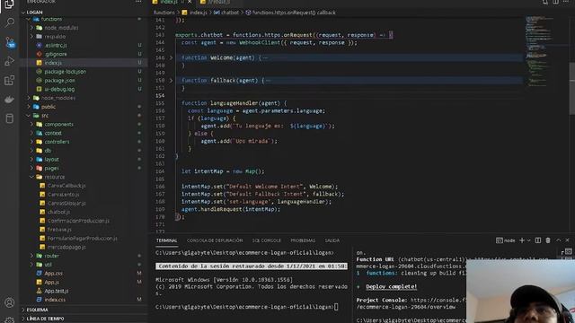Open ConfirmacionProduccion.js file
The image size is (575, 323).
(x=78, y=221)
